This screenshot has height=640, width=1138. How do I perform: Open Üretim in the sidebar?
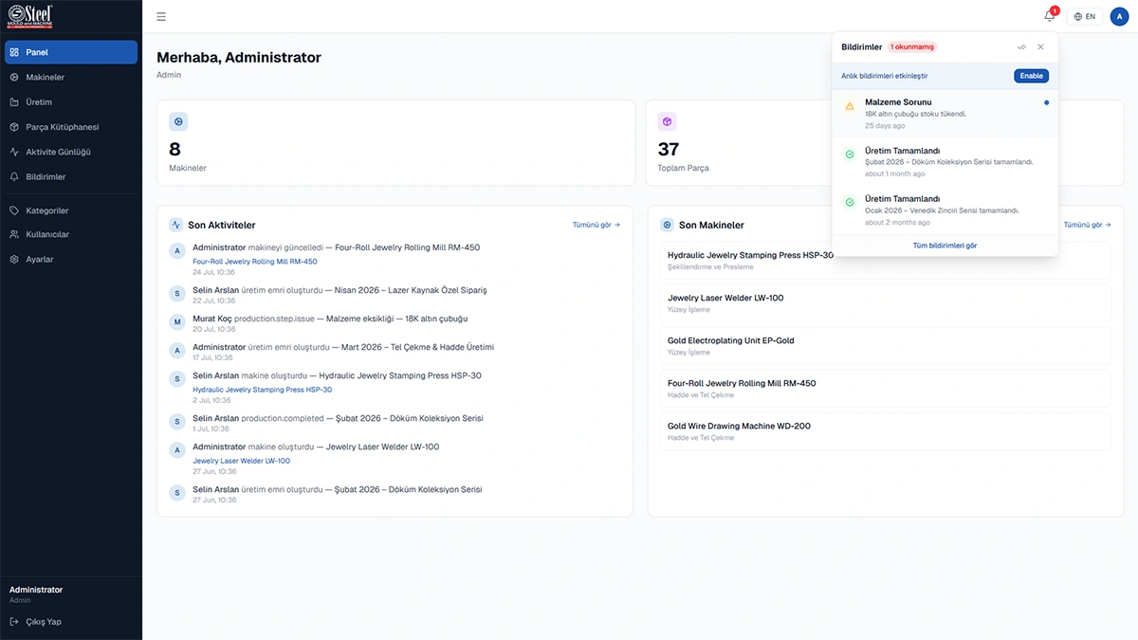pyautogui.click(x=71, y=101)
